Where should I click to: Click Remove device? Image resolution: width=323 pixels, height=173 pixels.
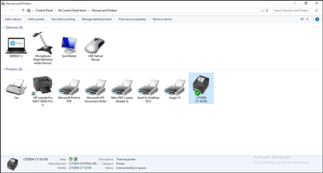[x=163, y=19]
